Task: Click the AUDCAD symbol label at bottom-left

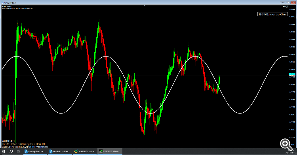Action: pos(8,141)
